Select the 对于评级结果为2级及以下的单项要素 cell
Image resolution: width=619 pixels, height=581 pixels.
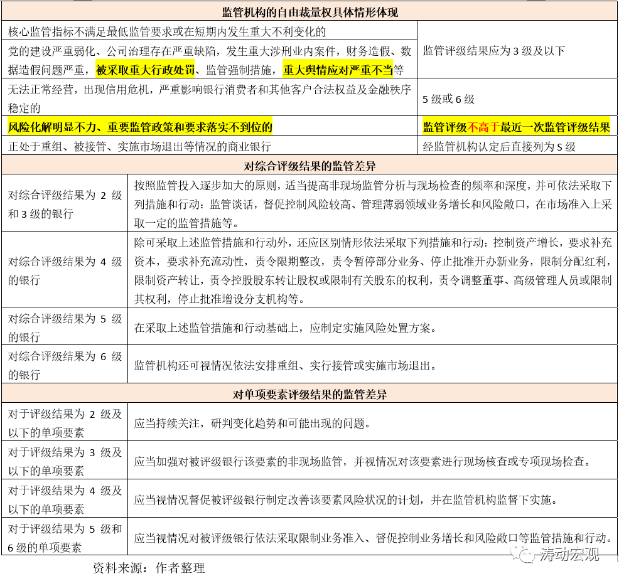tap(65, 424)
